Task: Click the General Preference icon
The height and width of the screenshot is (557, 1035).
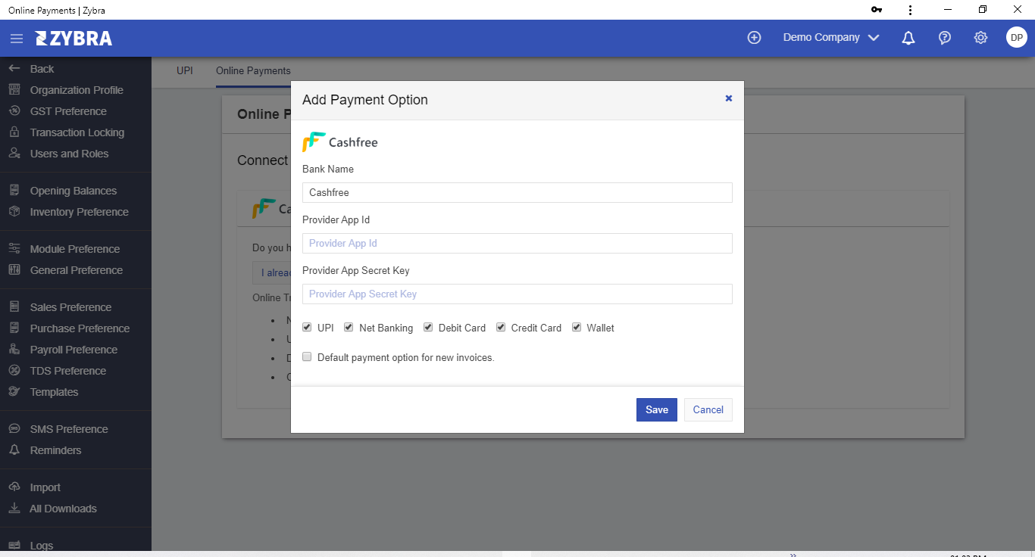Action: pos(14,269)
